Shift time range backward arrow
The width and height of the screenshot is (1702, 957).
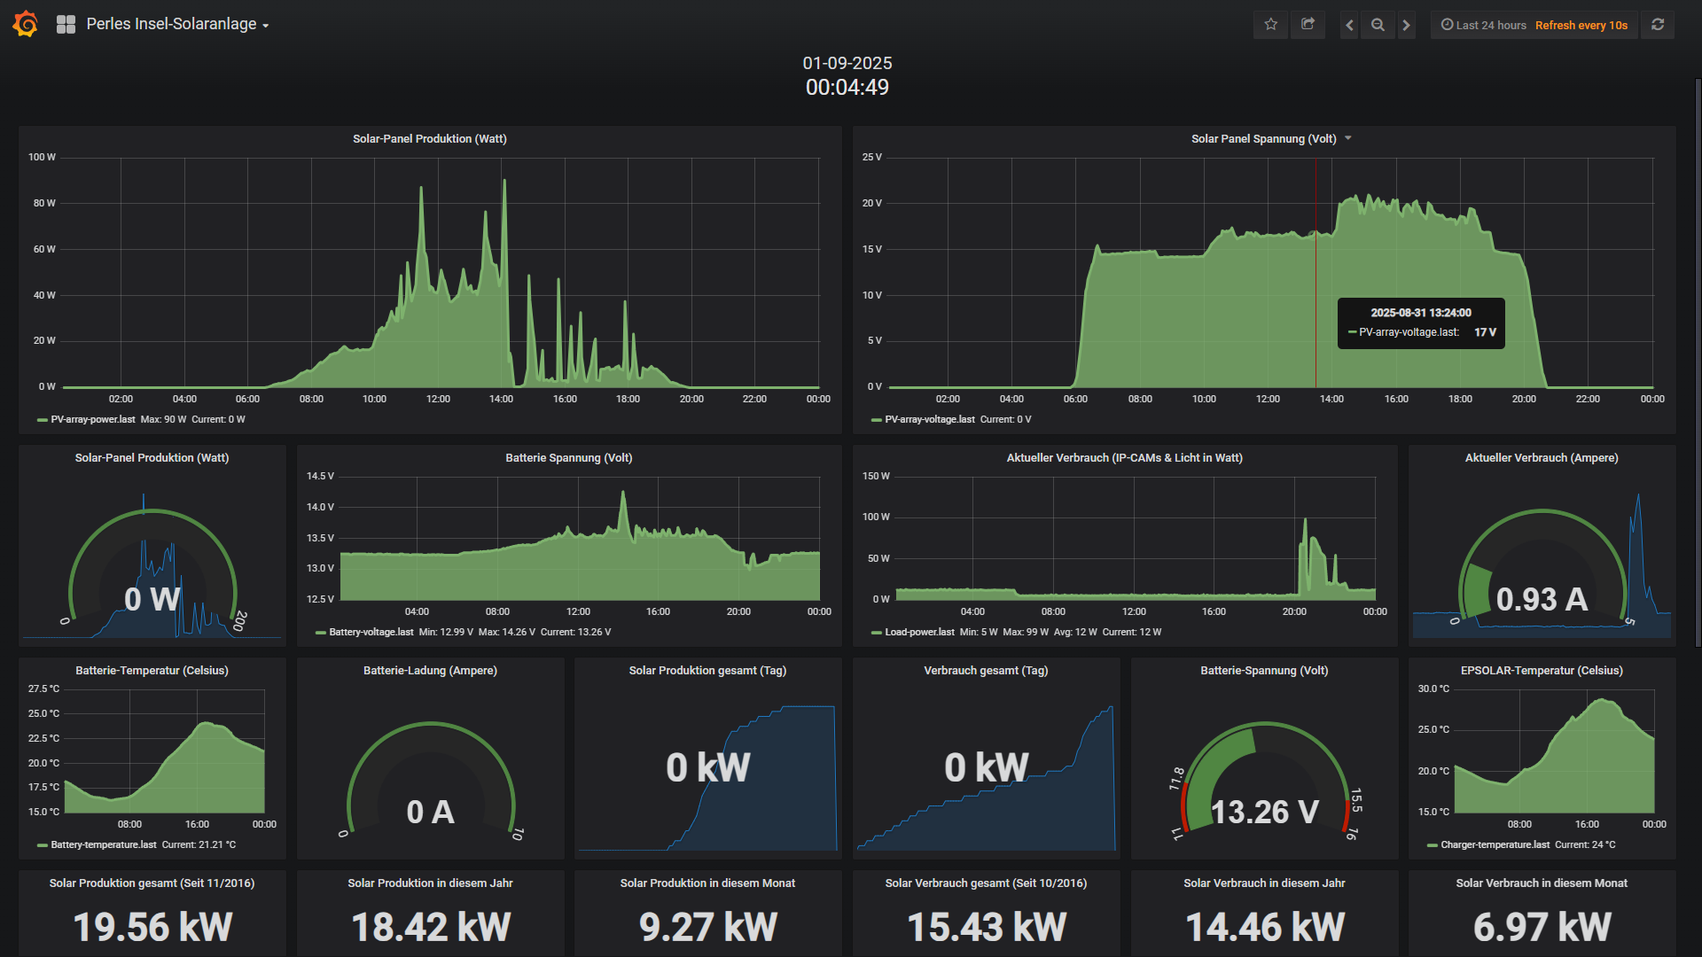(x=1349, y=25)
